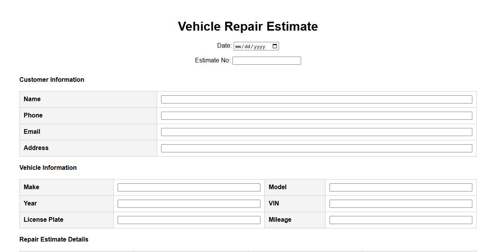This screenshot has height=252, width=496.
Task: Focus the vehicle Model input field
Action: [401, 188]
